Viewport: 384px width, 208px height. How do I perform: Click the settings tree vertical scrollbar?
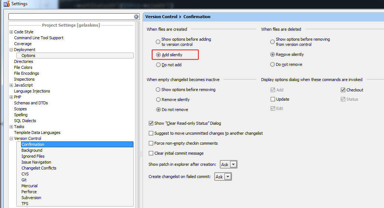pyautogui.click(x=137, y=115)
